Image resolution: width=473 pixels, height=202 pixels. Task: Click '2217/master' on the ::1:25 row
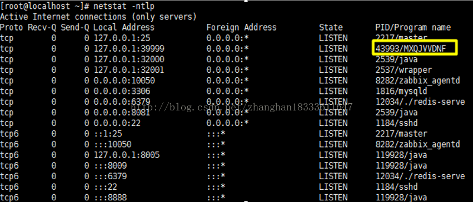(401, 134)
